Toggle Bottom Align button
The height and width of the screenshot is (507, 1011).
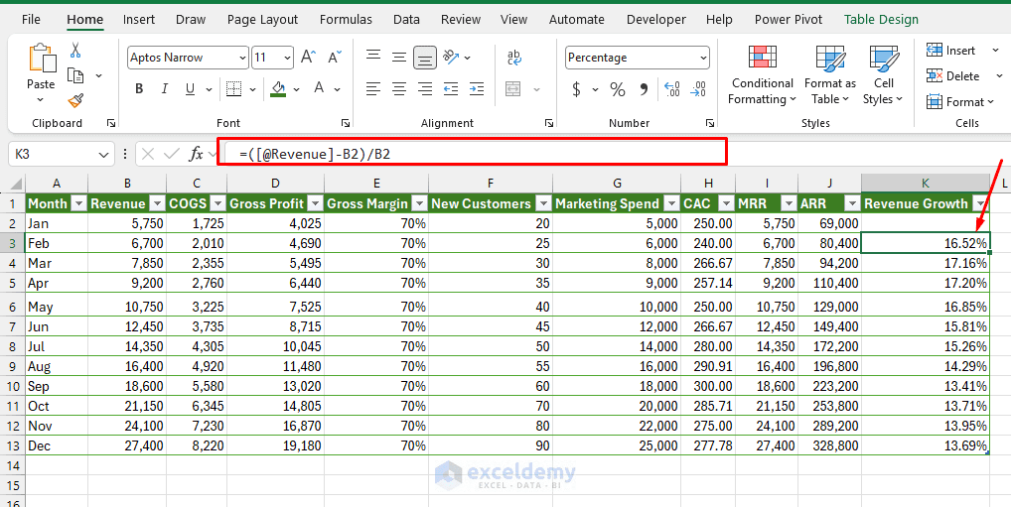(424, 58)
